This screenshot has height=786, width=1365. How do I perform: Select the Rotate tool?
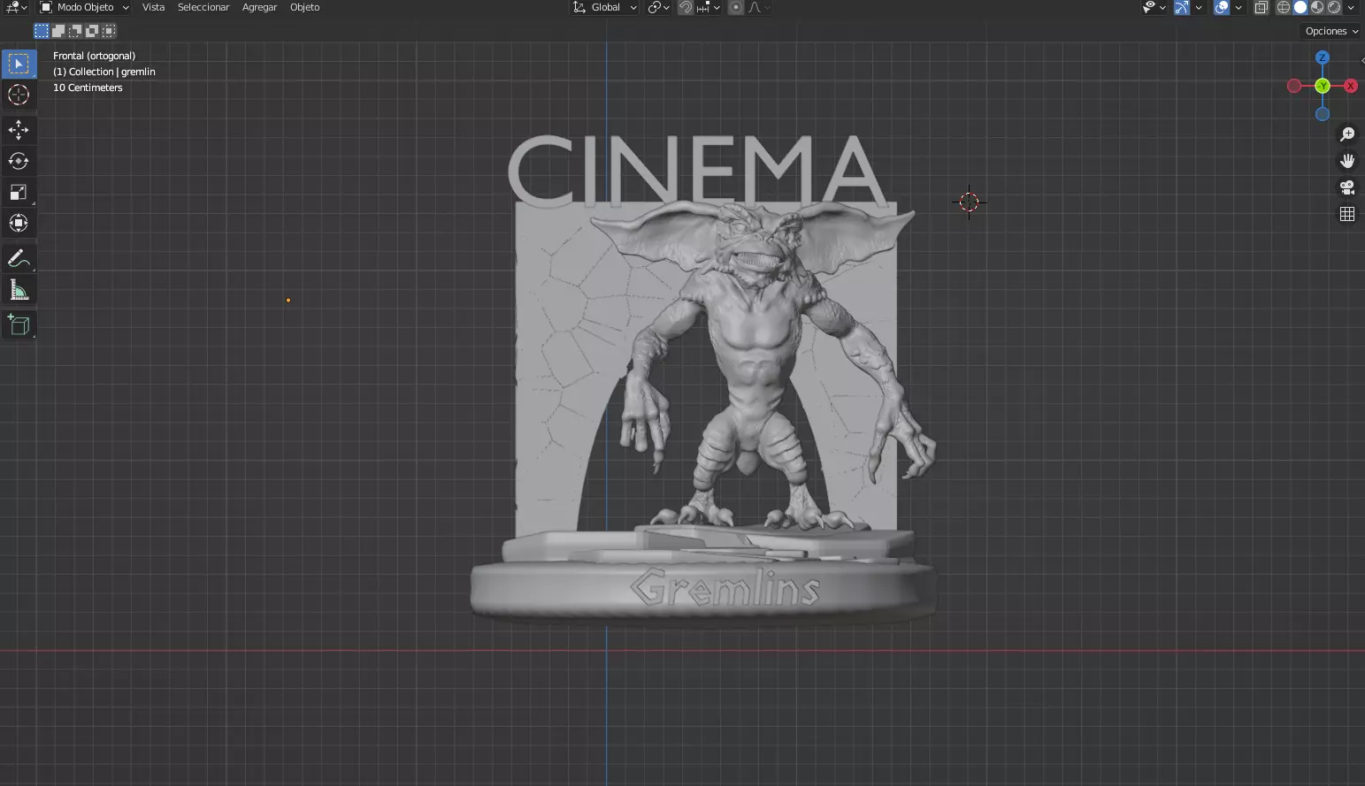(x=19, y=161)
